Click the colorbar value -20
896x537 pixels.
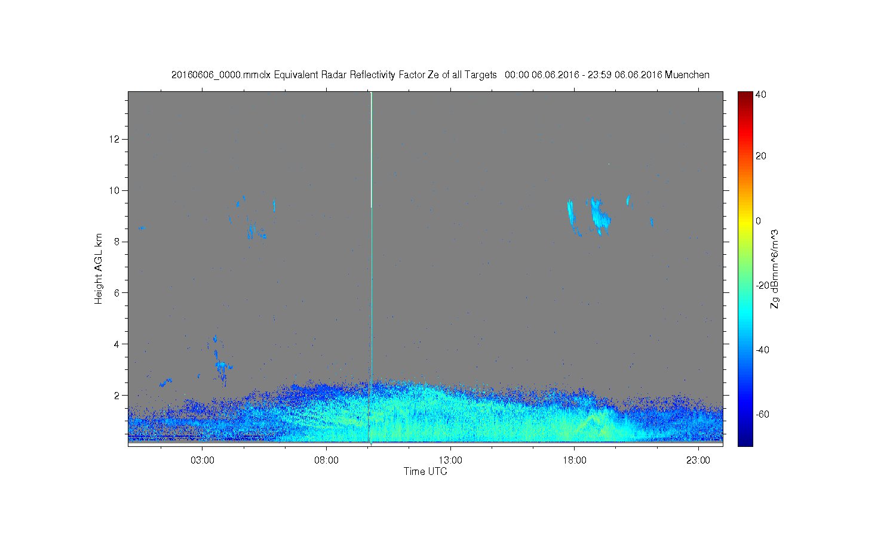tap(762, 285)
